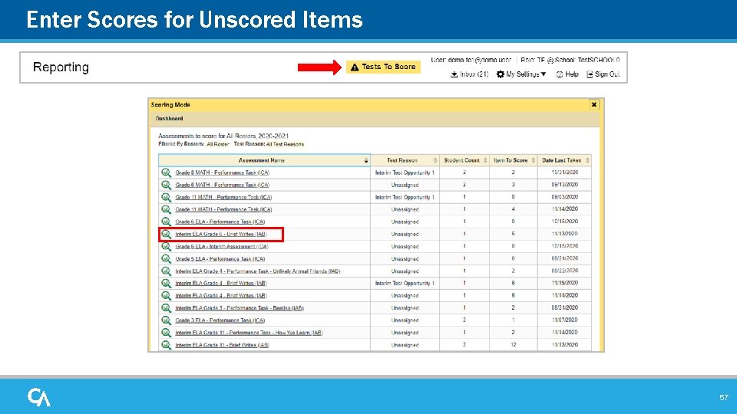Click magnifier icon for Grade 11 MATH row dated 09/03/2020
Viewport: 737px width, 414px height.
click(x=167, y=197)
